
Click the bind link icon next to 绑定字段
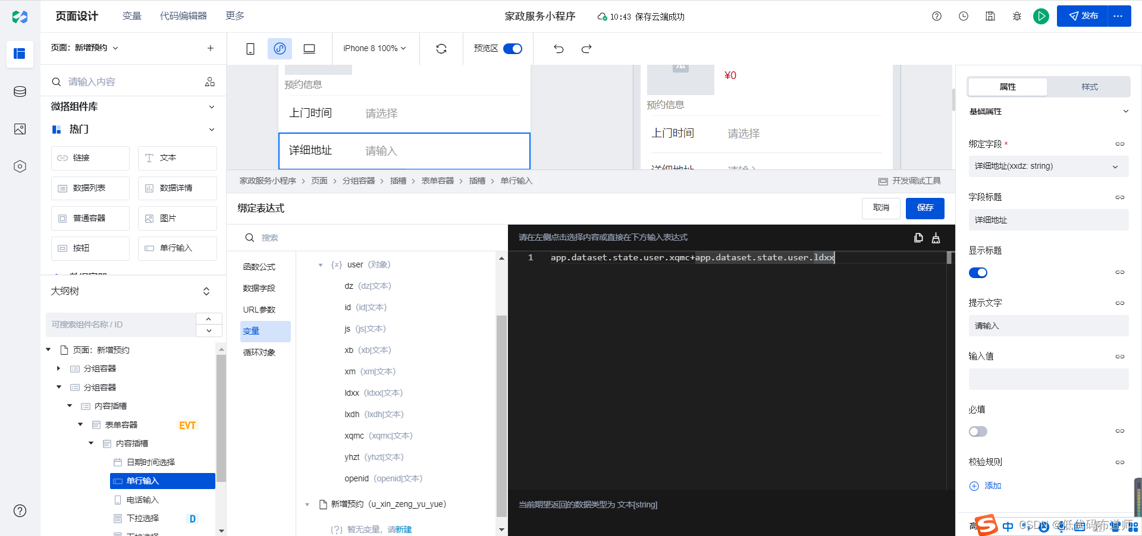click(x=1120, y=144)
